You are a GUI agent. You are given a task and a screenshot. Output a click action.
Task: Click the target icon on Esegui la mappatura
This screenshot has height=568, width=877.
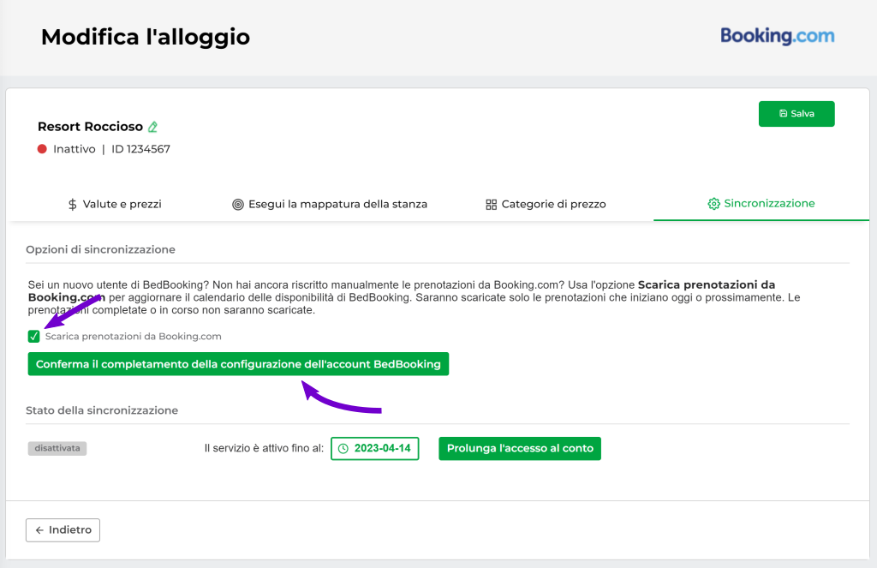click(x=238, y=204)
